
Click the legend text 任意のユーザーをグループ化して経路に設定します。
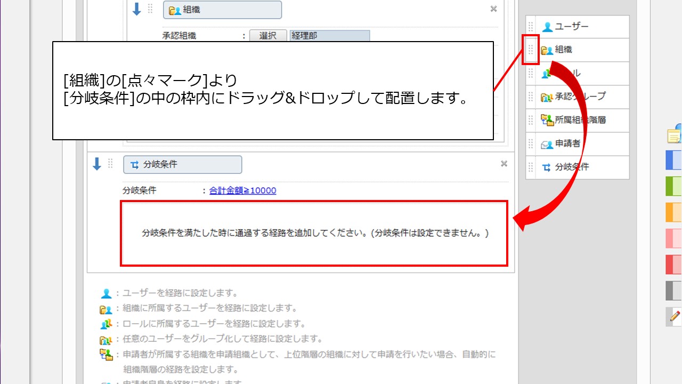tap(223, 339)
